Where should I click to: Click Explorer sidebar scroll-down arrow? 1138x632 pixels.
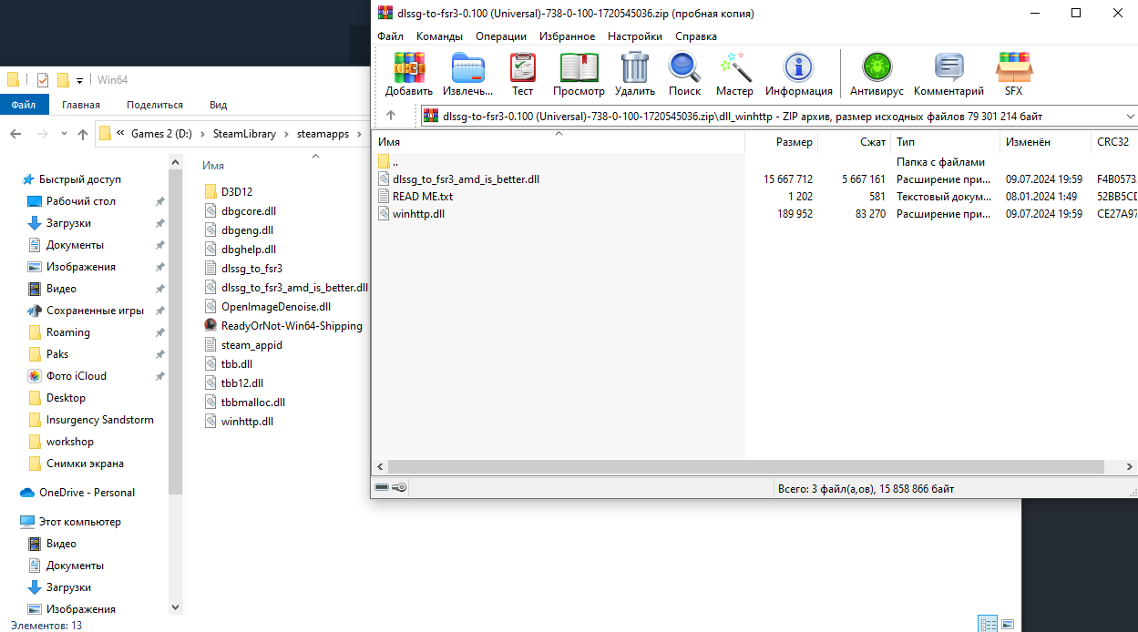176,607
